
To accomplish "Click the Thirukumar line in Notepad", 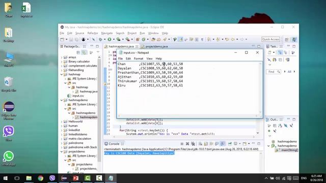I will pos(150,81).
